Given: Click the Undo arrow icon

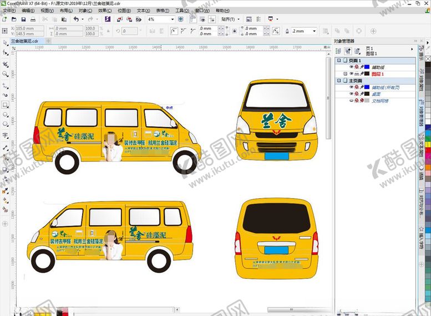Looking at the screenshot, I should coord(76,19).
